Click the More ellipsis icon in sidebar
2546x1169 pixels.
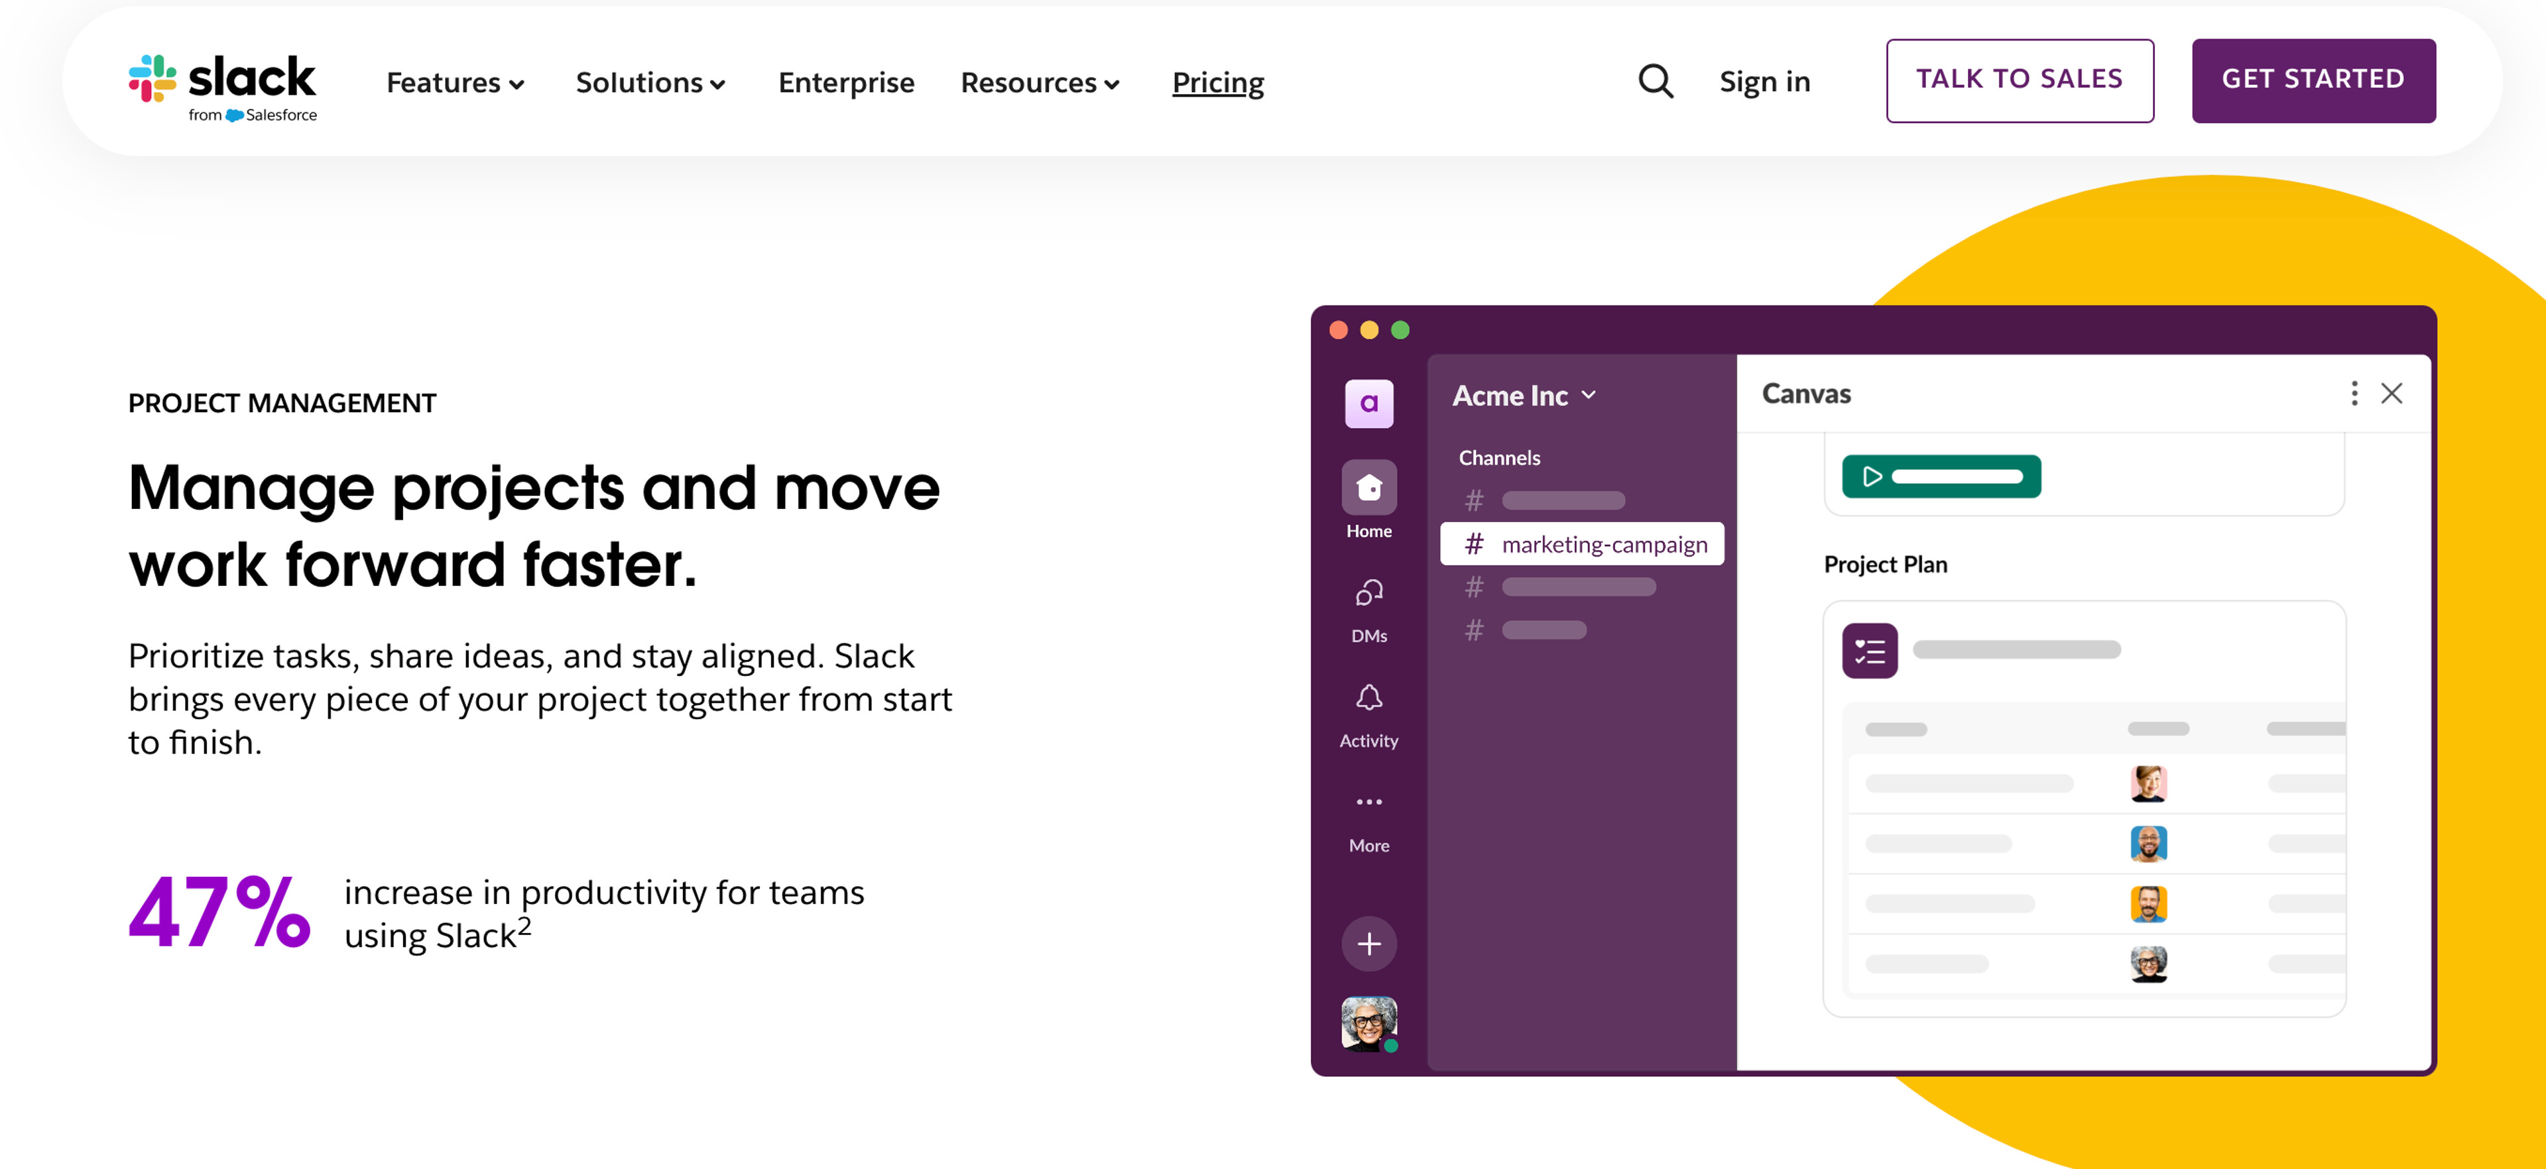1369,801
